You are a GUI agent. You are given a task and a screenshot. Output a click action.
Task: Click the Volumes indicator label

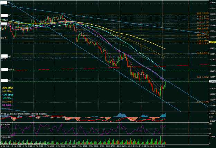[x=7, y=137]
